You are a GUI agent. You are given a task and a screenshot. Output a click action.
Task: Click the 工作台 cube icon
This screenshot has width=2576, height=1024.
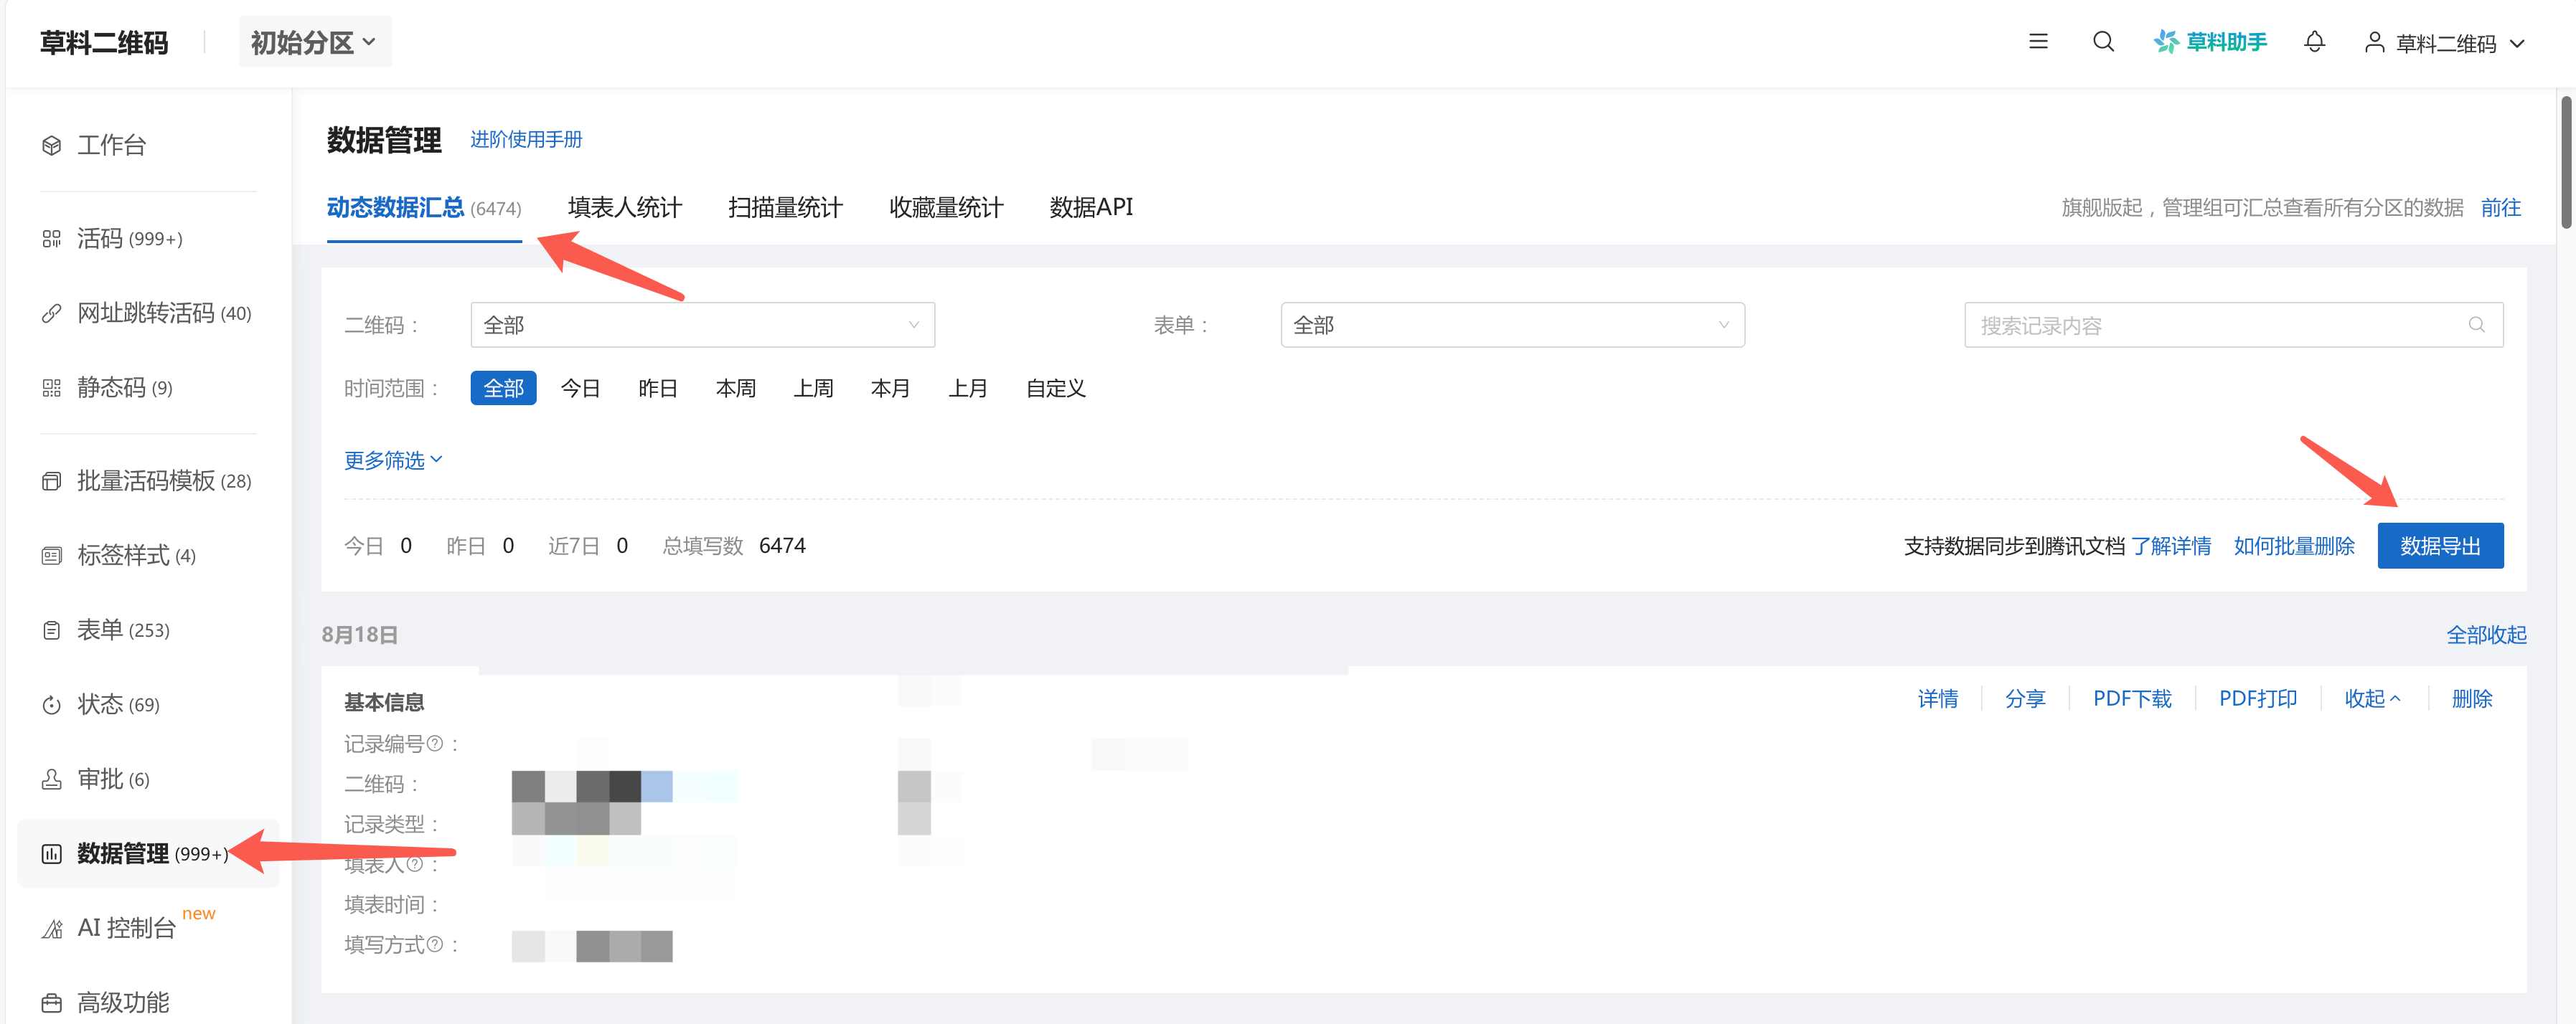pos(52,145)
